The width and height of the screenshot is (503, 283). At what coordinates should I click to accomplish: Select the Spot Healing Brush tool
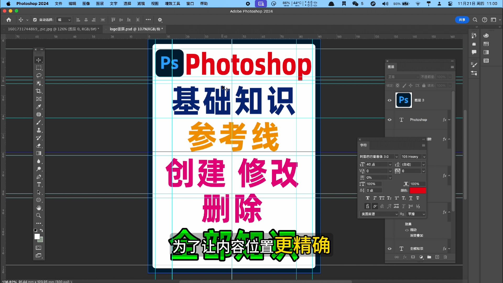39,115
